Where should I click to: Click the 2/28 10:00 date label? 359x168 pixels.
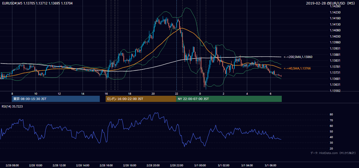click(x=36, y=165)
